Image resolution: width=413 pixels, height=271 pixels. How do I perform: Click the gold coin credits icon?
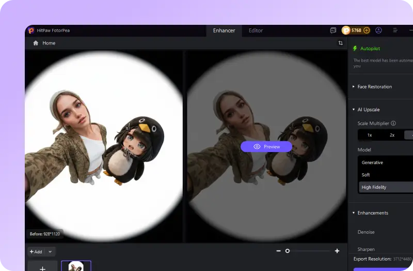(x=346, y=31)
